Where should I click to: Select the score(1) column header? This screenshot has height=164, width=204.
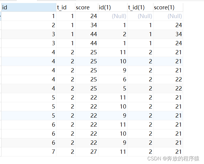pos(168,7)
